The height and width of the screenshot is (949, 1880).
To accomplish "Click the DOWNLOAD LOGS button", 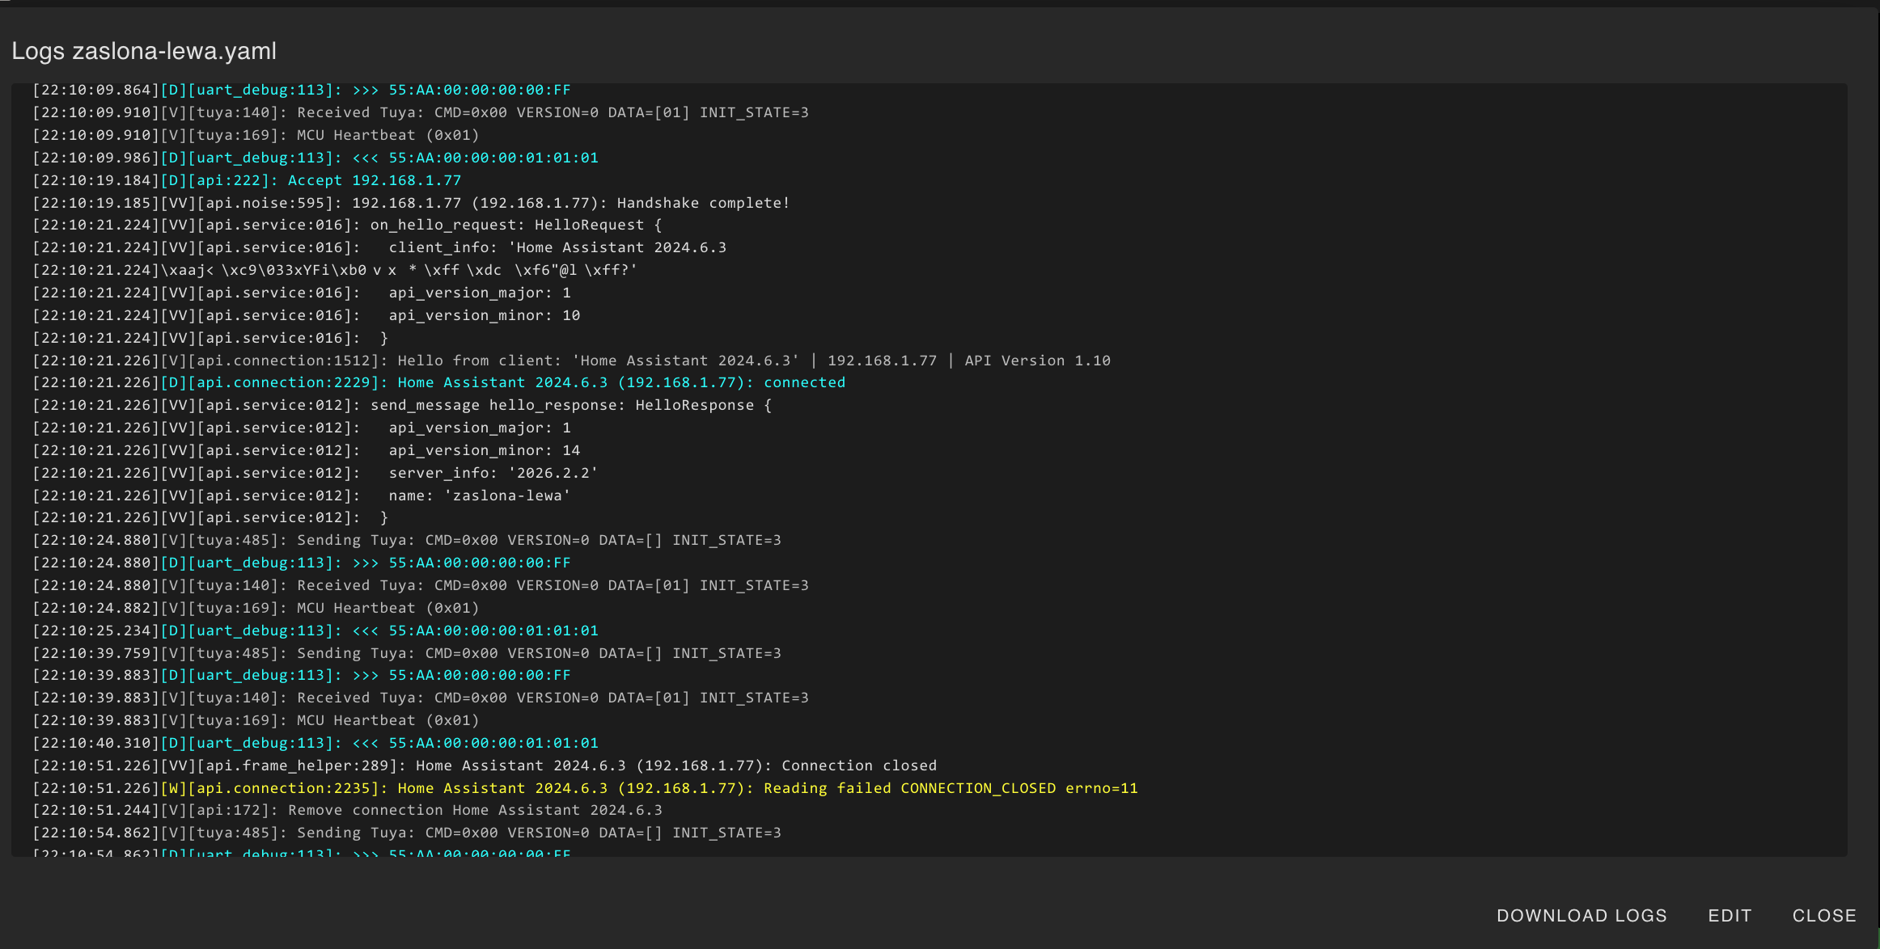I will (x=1581, y=915).
